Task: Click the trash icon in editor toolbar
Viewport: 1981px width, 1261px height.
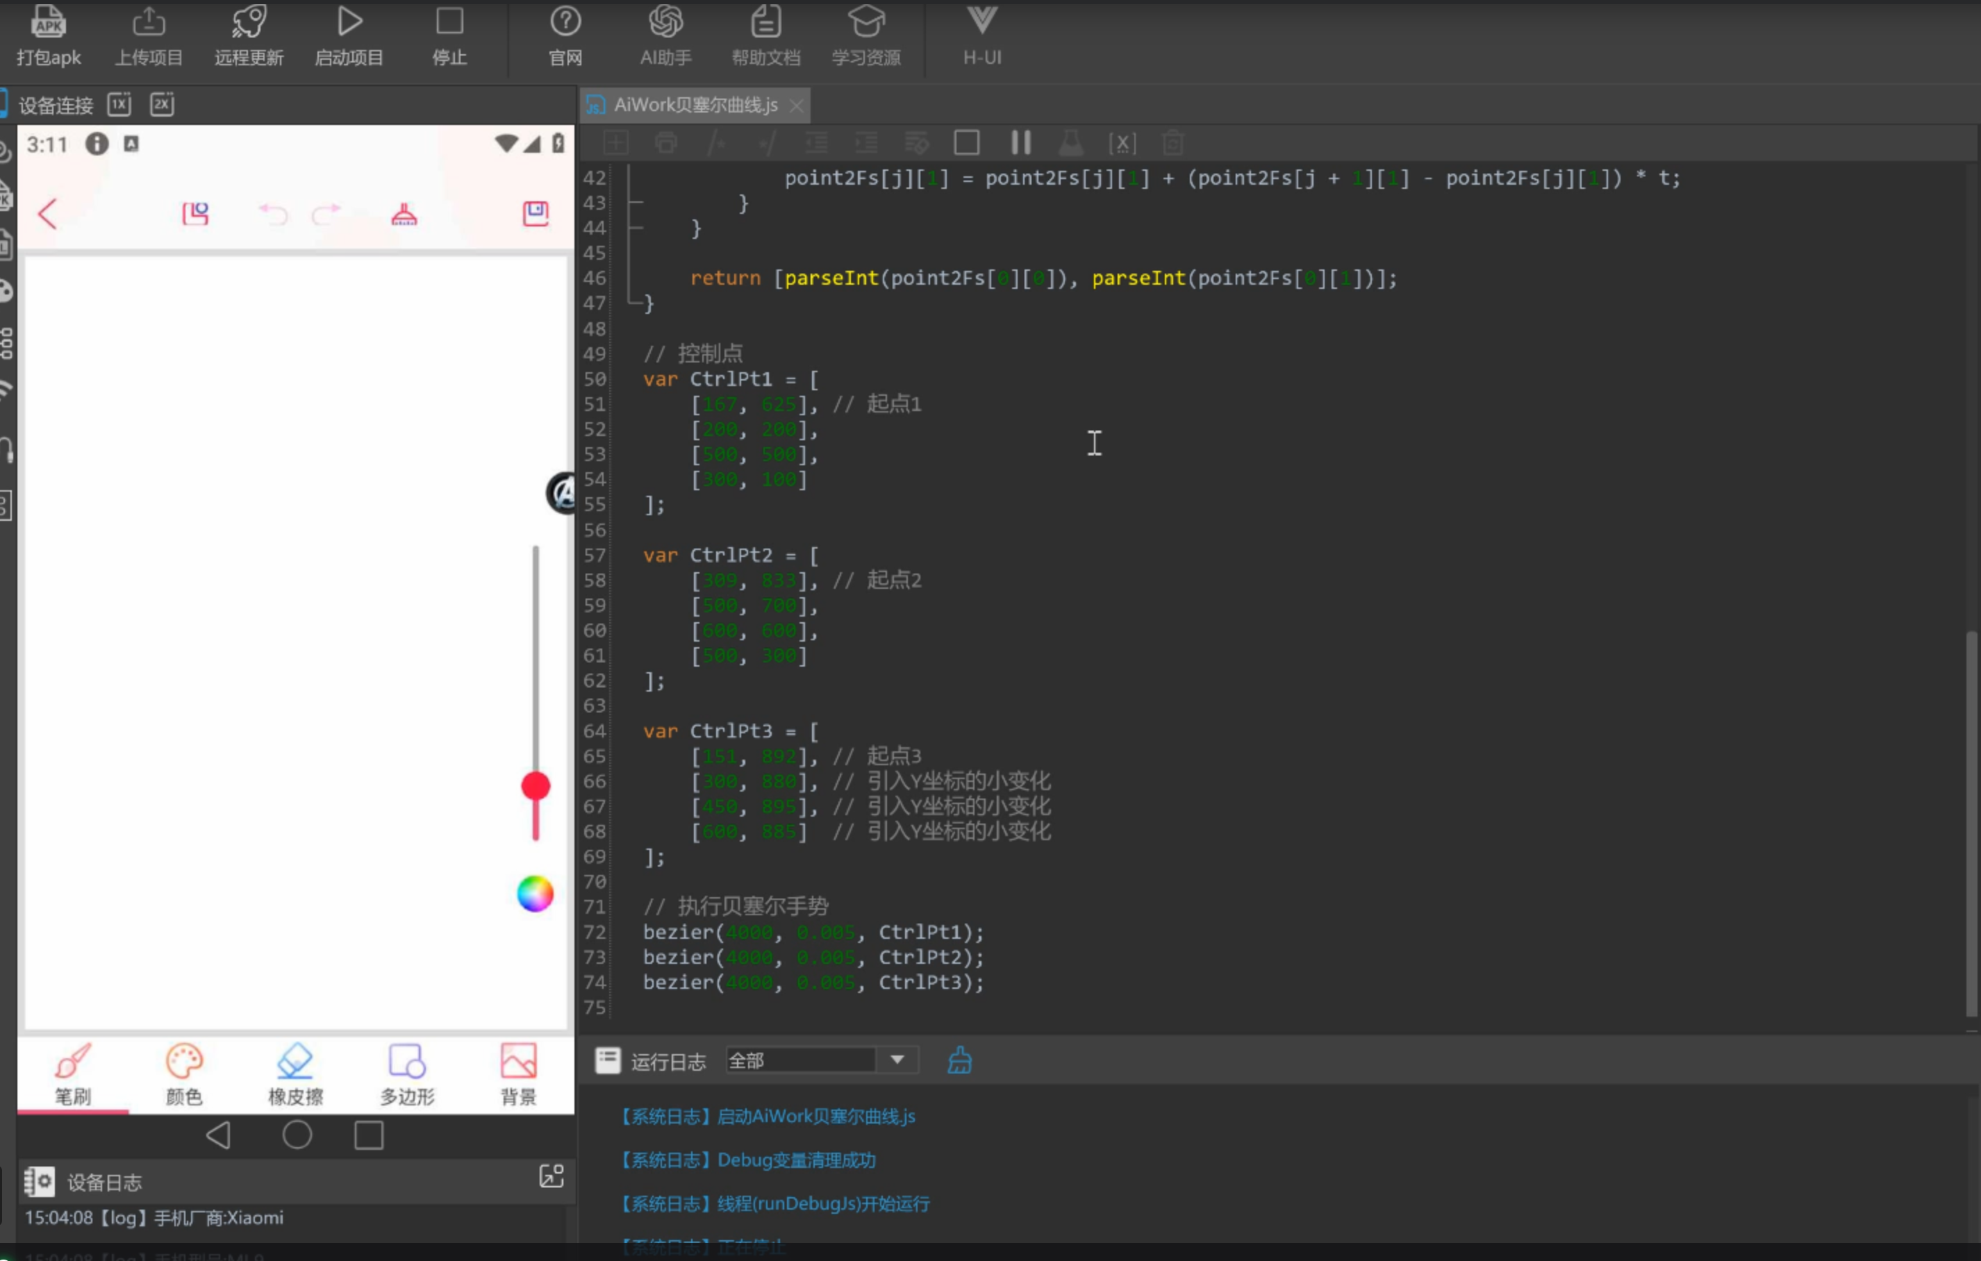Action: click(1173, 143)
